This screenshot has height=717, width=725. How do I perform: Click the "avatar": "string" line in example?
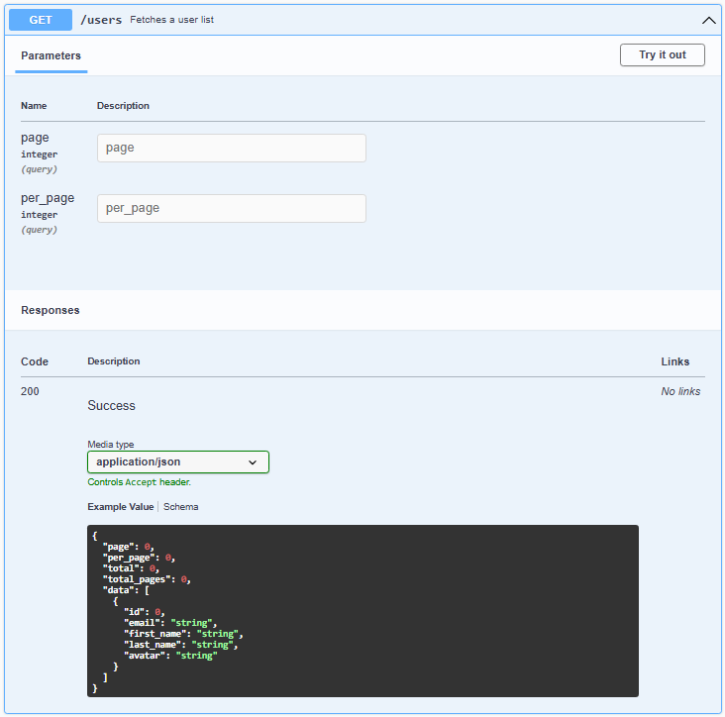point(170,656)
